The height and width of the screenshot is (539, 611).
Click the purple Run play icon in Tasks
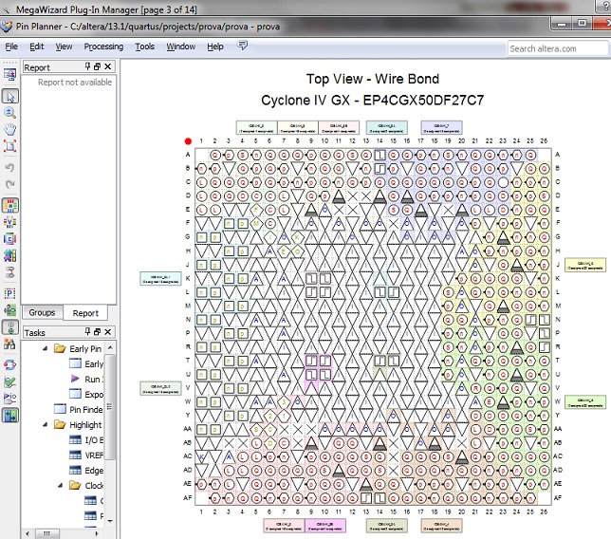tap(75, 379)
